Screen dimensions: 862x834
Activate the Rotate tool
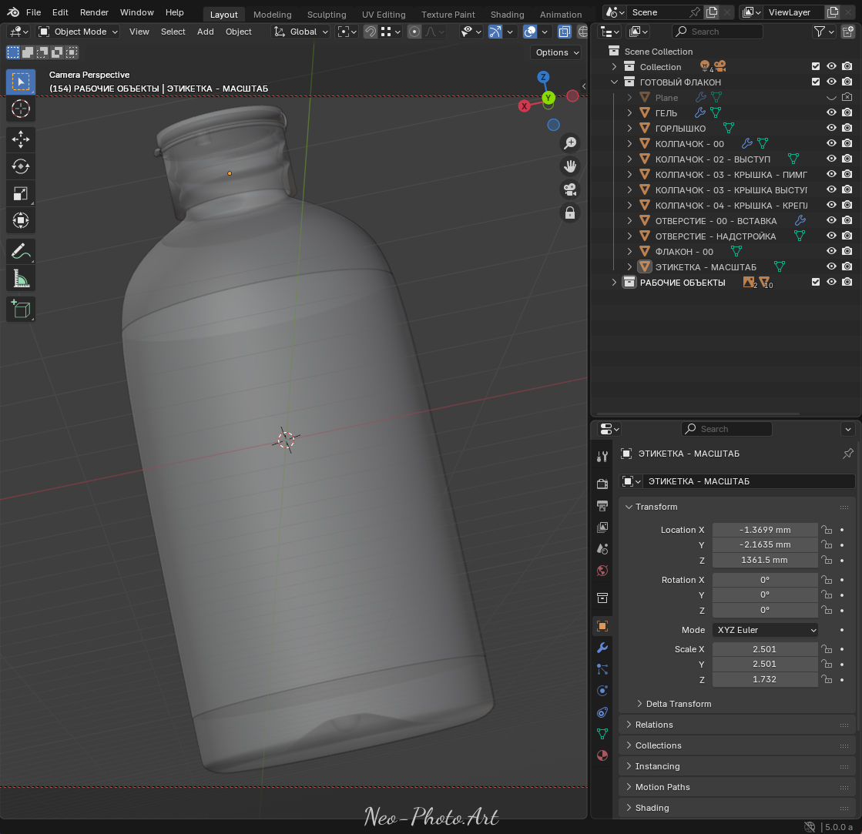click(x=21, y=166)
